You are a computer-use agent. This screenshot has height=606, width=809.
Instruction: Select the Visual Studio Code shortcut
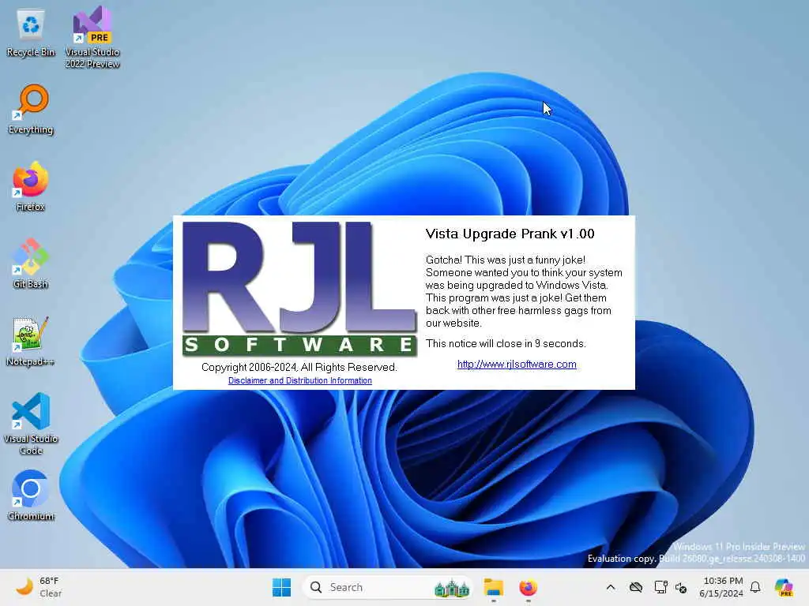(31, 424)
